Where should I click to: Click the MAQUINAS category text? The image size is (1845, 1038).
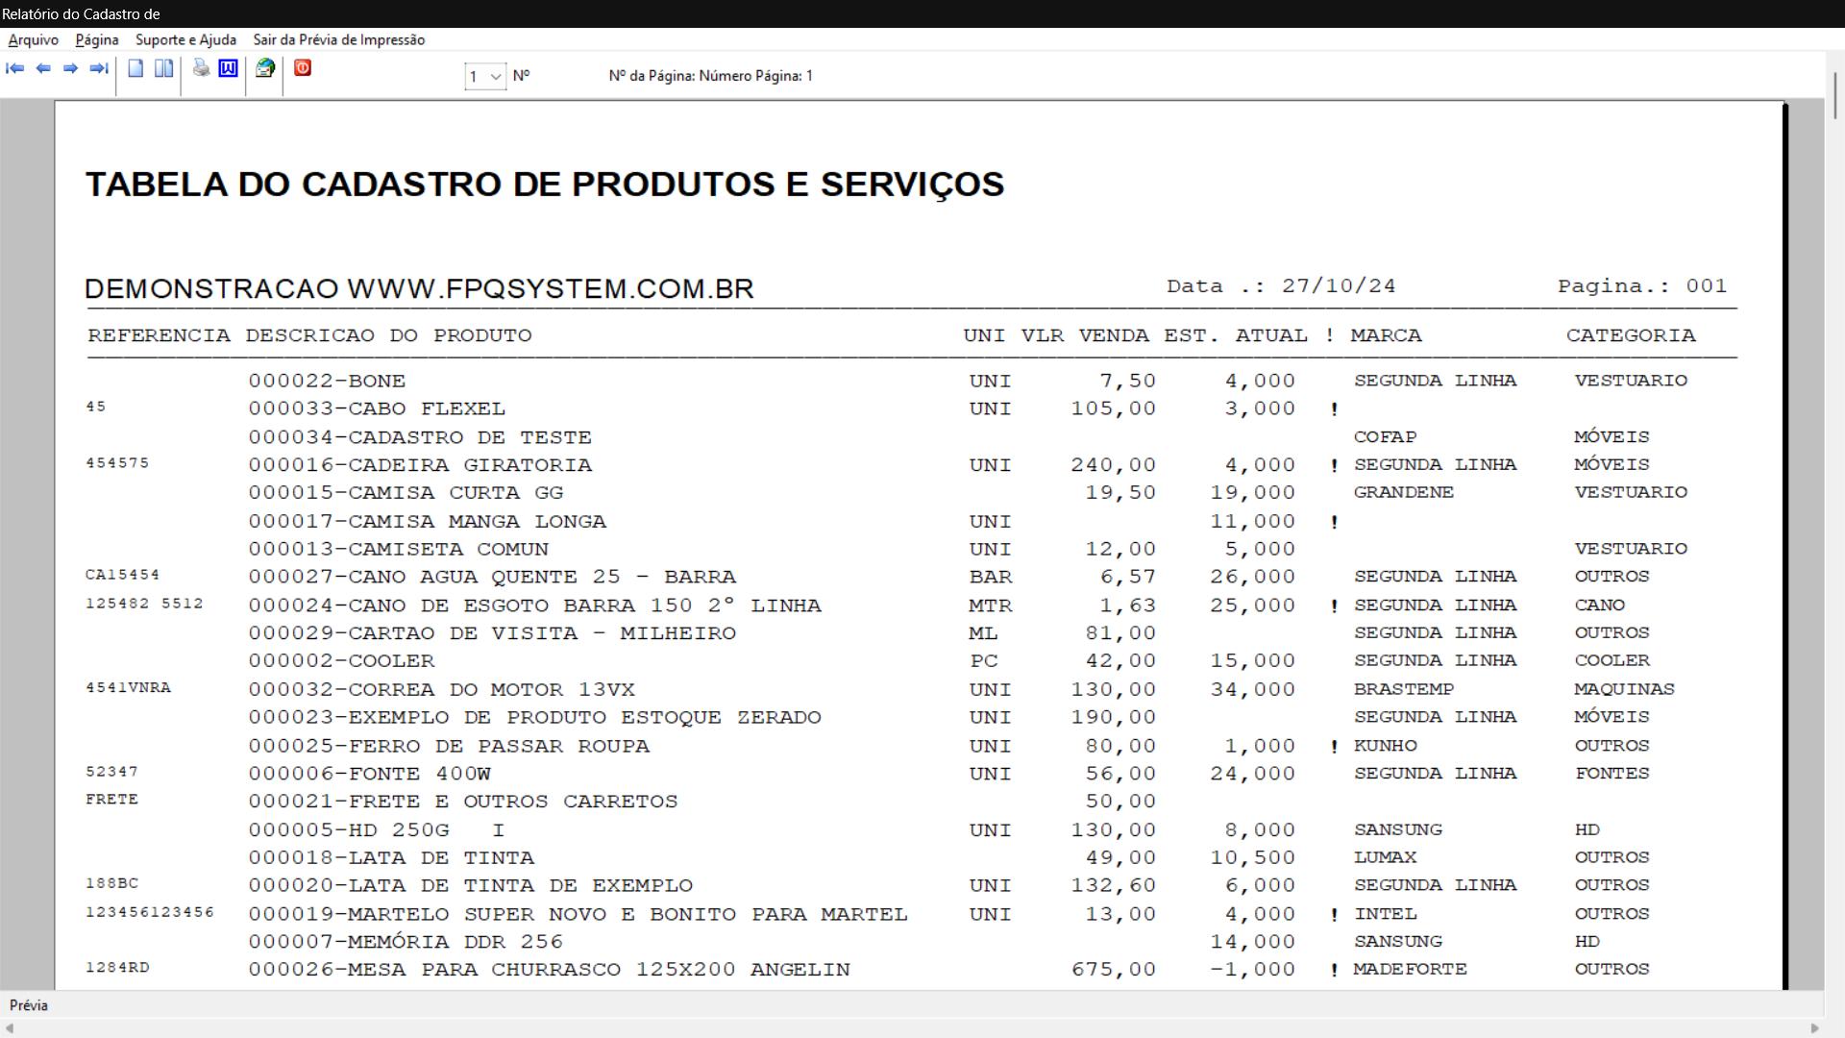(x=1624, y=690)
